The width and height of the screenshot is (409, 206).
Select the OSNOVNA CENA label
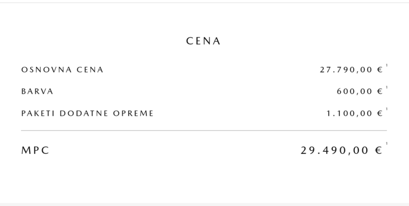click(62, 70)
